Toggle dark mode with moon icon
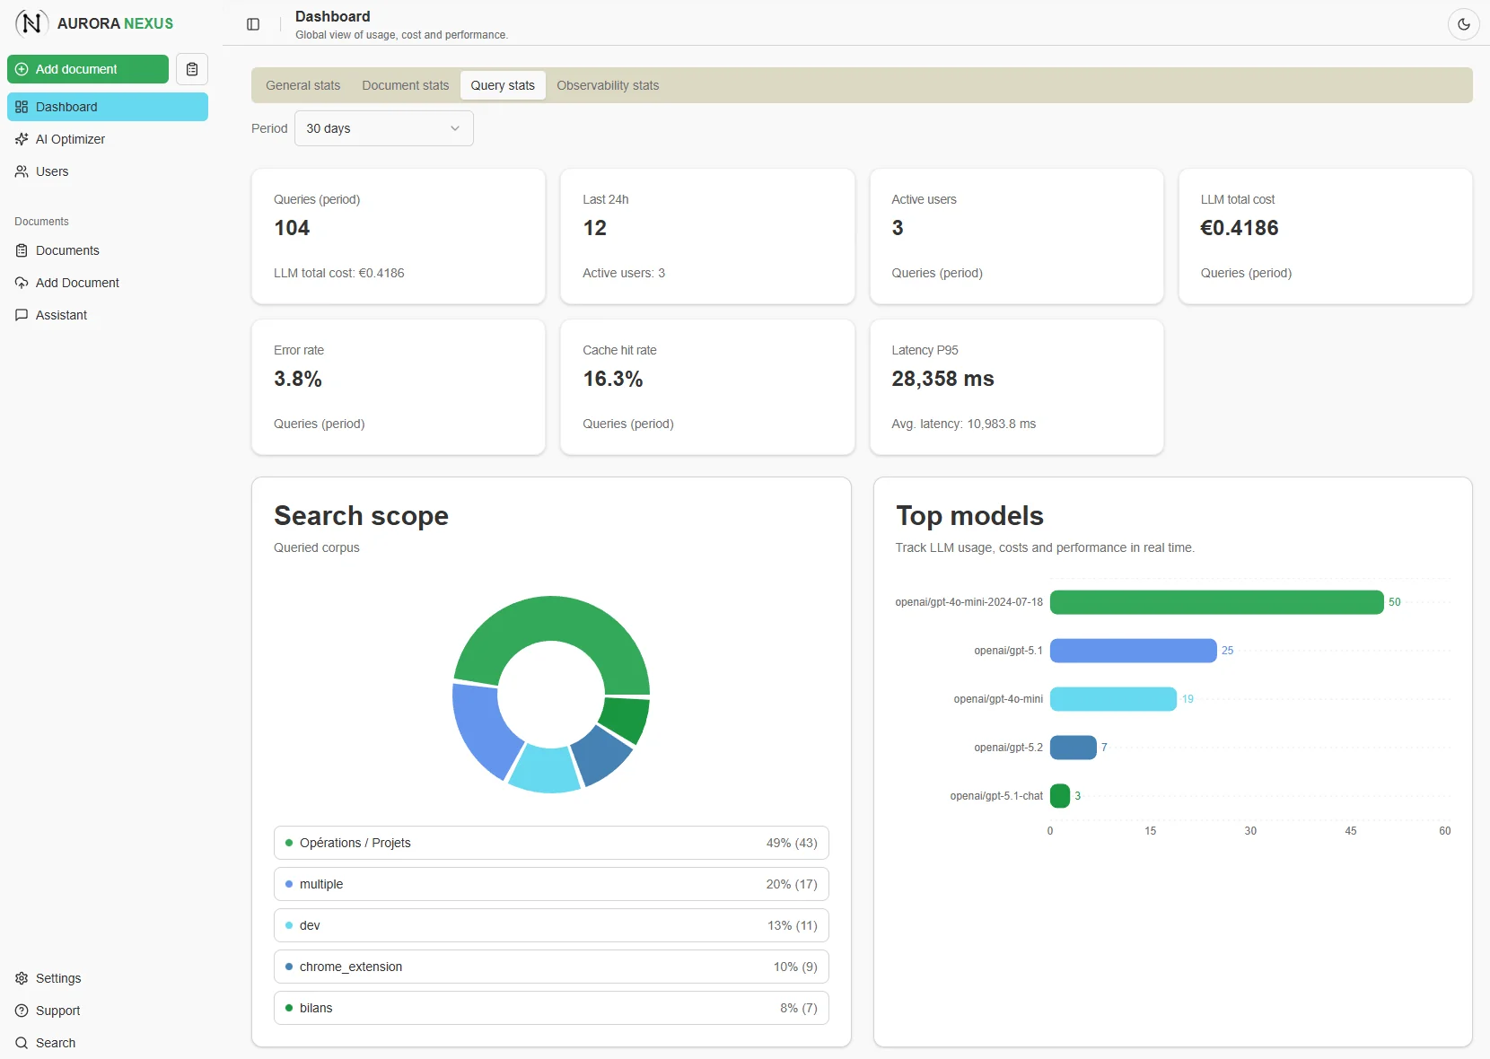 (x=1463, y=24)
